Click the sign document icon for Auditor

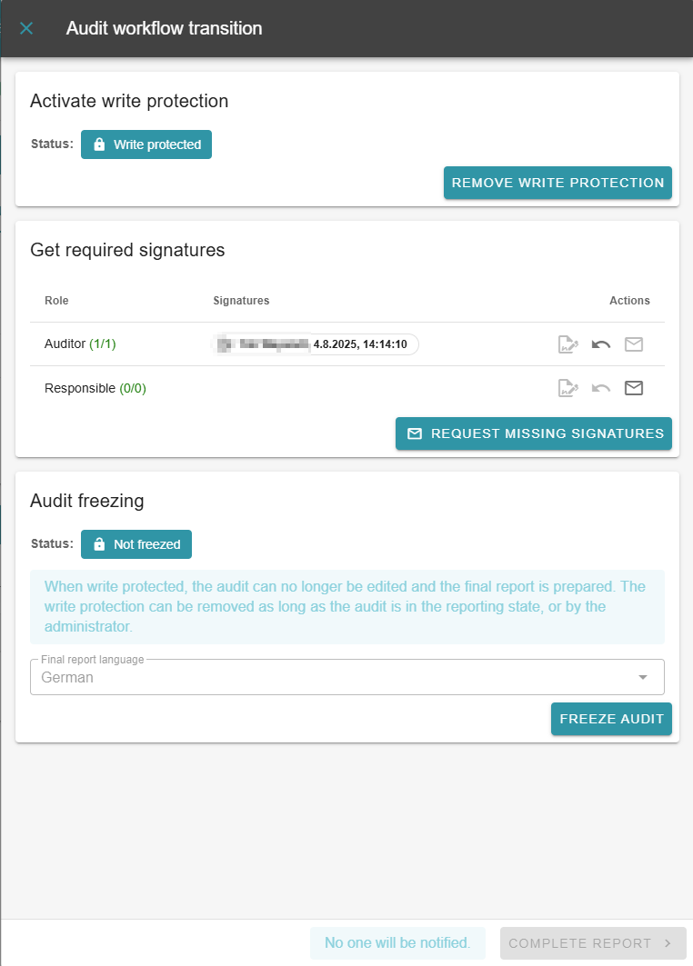pos(568,344)
